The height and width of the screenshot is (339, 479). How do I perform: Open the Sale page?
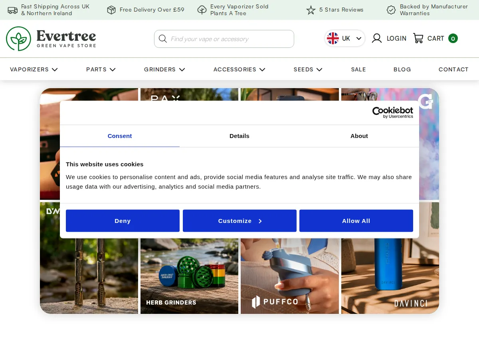pos(358,69)
